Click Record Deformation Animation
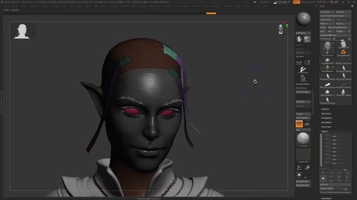The width and height of the screenshot is (357, 200). click(x=335, y=192)
